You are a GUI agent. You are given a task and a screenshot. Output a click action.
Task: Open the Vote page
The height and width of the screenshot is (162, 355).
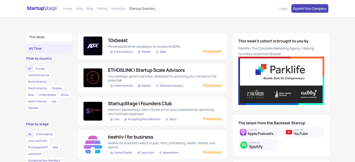click(x=79, y=9)
